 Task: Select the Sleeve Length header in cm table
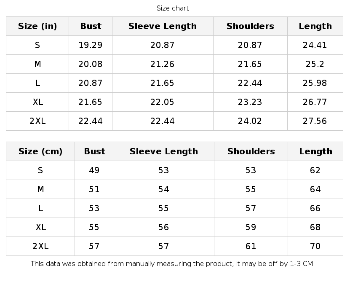[x=163, y=151]
